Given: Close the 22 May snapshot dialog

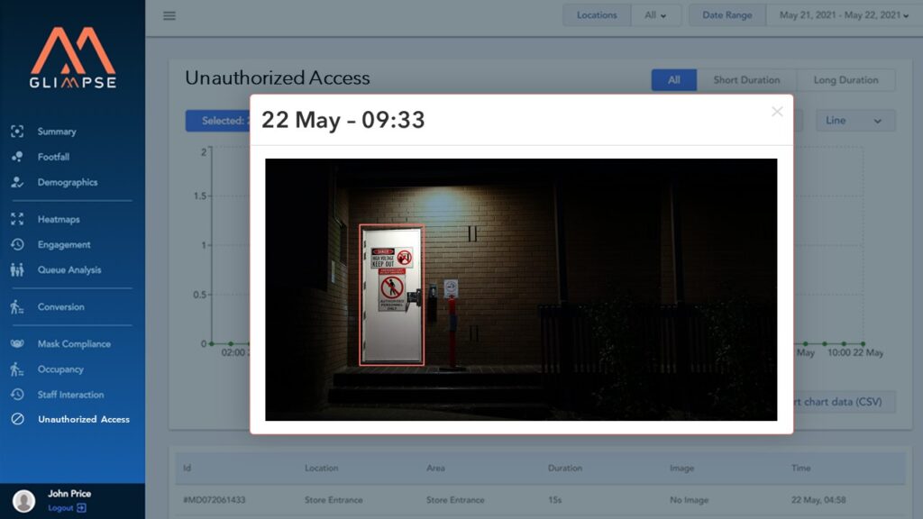Looking at the screenshot, I should click(x=776, y=112).
